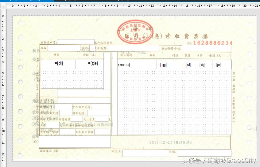Image resolution: width=260 pixels, height=167 pixels.
Task: Select the =[sl] field cell
Action: pyautogui.click(x=189, y=65)
